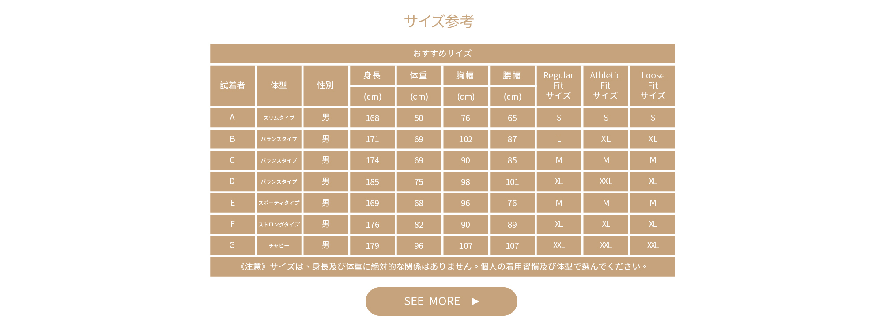Select the Loose Fit サイズ column header
Screen dimensions: 883x333
pos(653,85)
